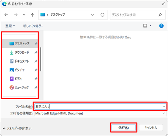Click the キャンセル button
The height and width of the screenshot is (136, 168).
[151, 128]
